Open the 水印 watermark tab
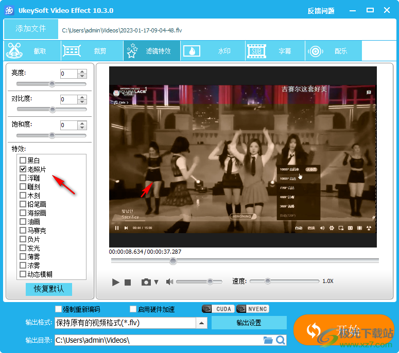 [213, 50]
